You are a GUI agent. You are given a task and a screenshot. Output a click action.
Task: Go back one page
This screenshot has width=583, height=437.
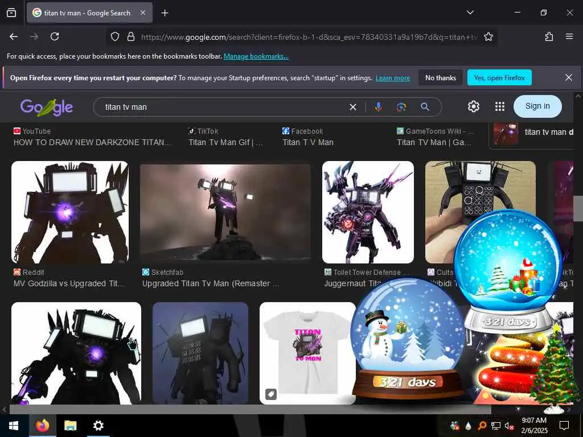pyautogui.click(x=14, y=36)
